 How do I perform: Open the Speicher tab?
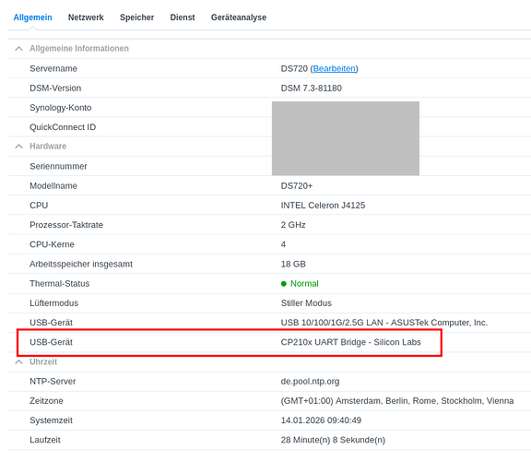coord(136,18)
